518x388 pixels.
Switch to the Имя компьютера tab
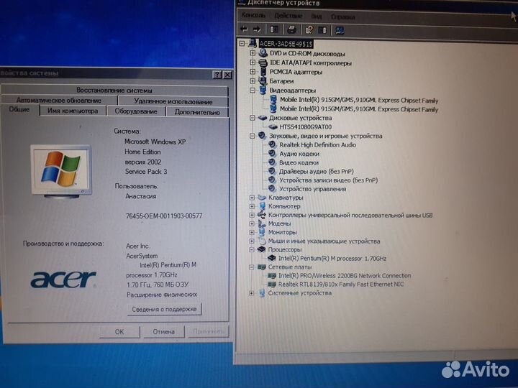click(73, 111)
